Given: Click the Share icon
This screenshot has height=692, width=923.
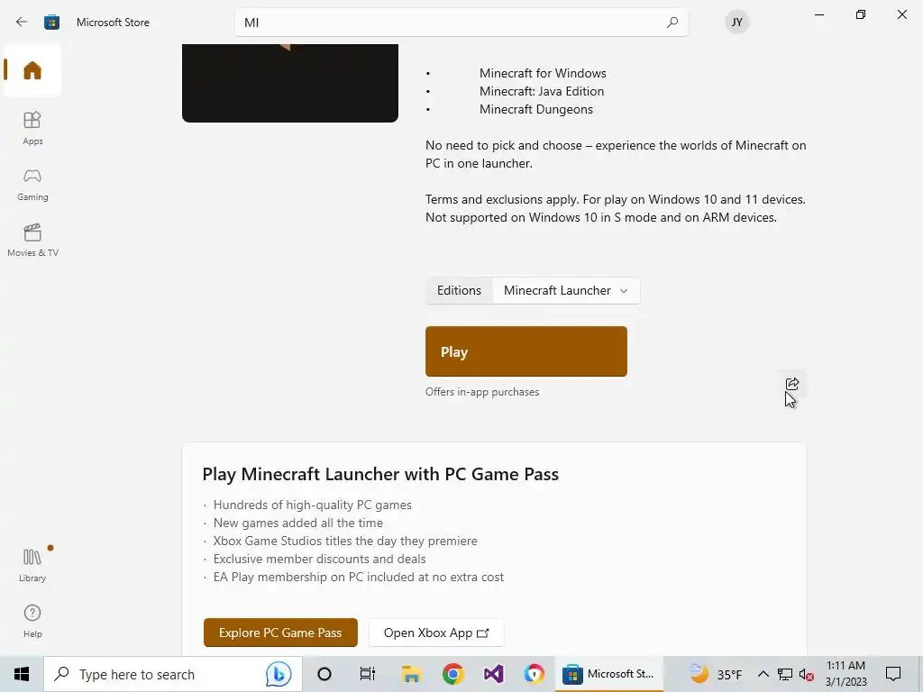Looking at the screenshot, I should 791,384.
